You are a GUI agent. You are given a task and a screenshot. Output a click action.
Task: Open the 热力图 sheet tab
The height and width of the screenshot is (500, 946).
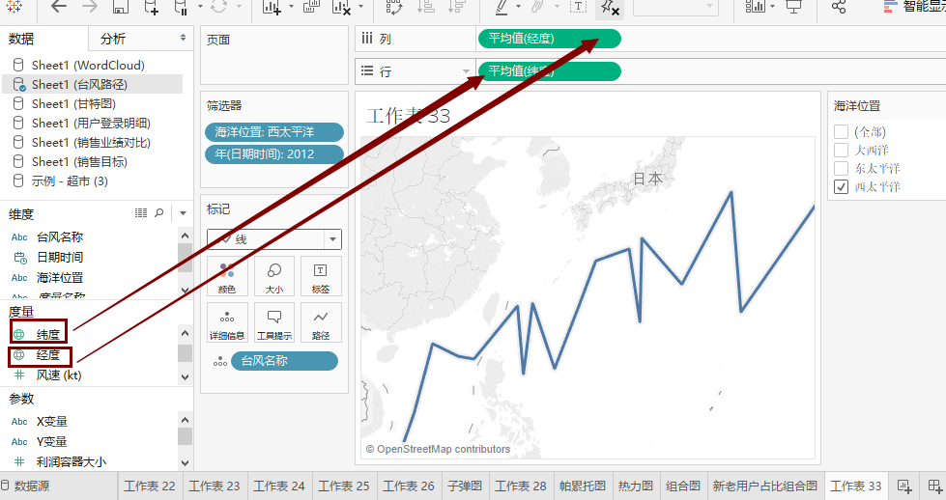[636, 486]
